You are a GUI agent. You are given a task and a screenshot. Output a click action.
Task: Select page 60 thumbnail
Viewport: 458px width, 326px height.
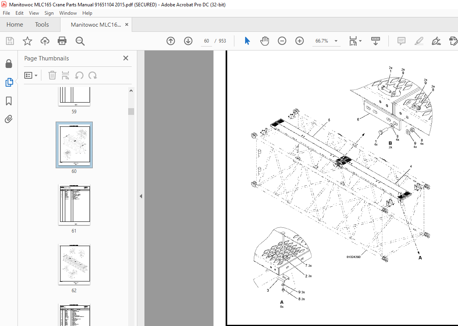point(74,145)
